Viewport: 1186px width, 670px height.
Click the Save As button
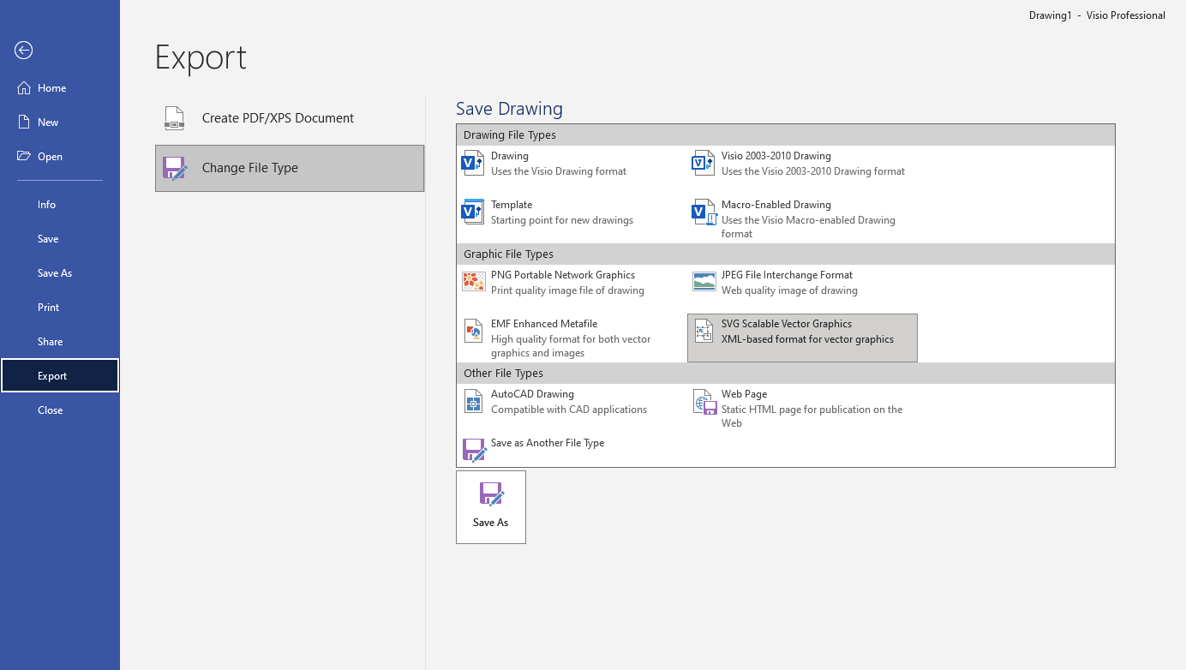[490, 506]
